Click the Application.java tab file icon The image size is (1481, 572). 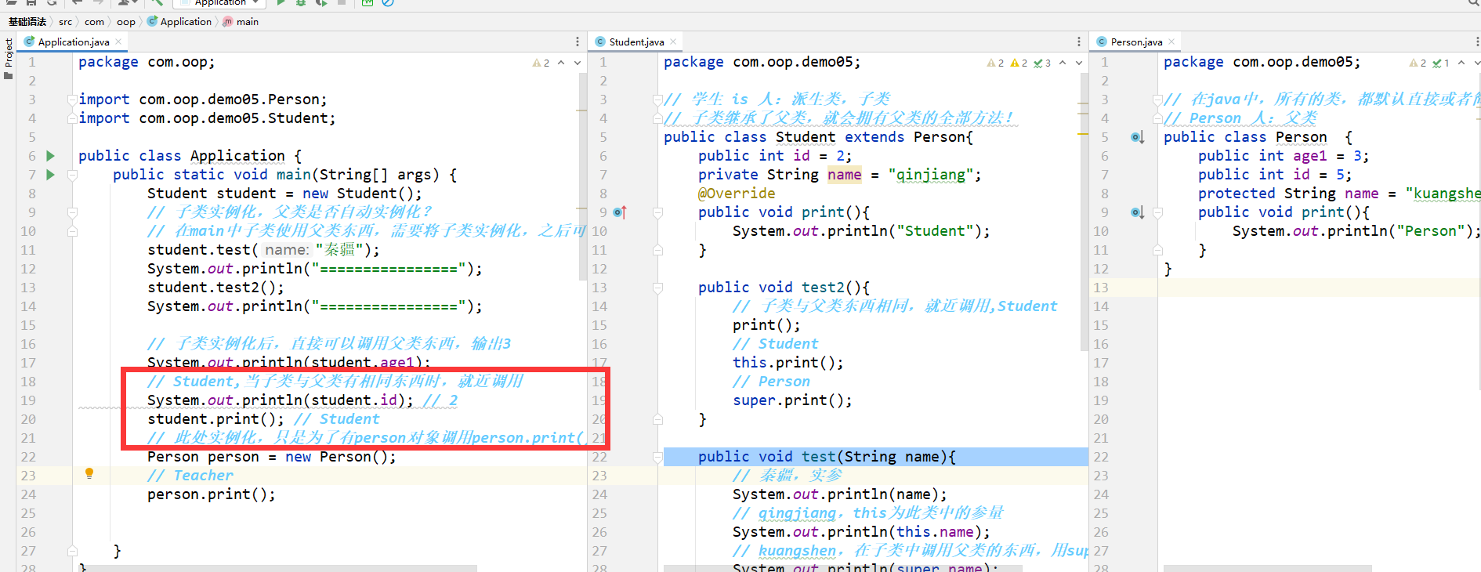tap(30, 42)
